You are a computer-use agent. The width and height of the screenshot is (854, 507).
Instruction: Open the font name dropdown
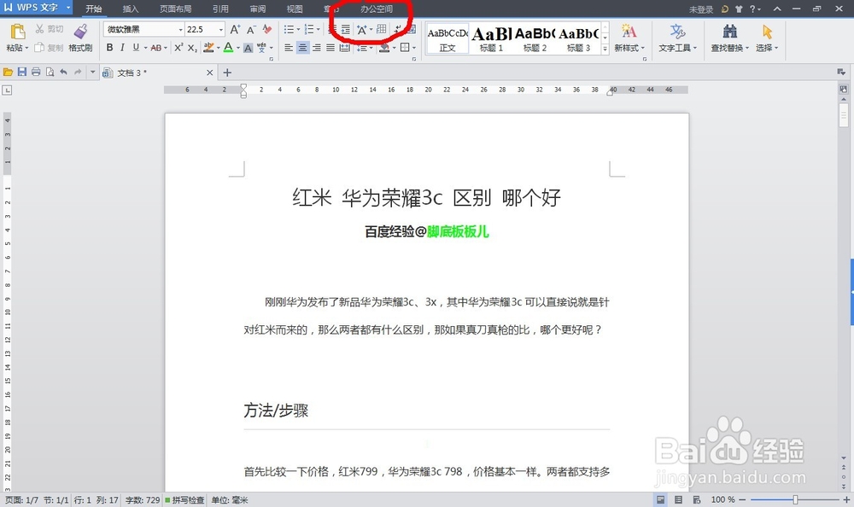[x=181, y=28]
